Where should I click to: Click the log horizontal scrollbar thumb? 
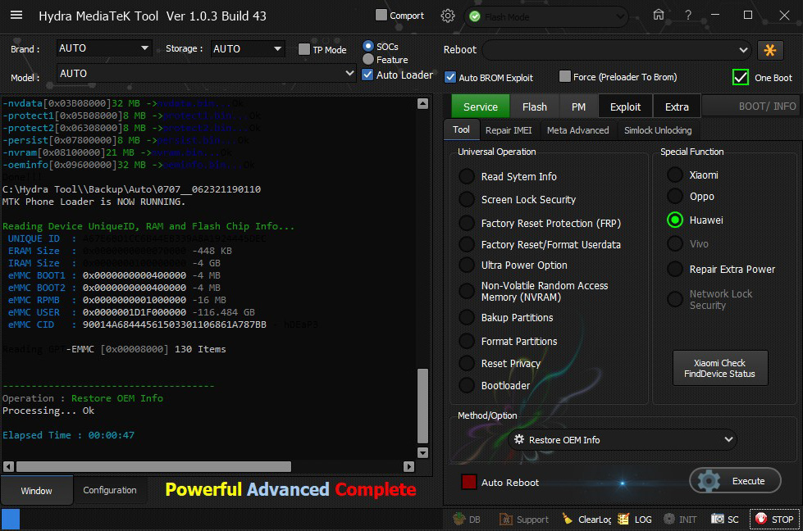coord(153,466)
